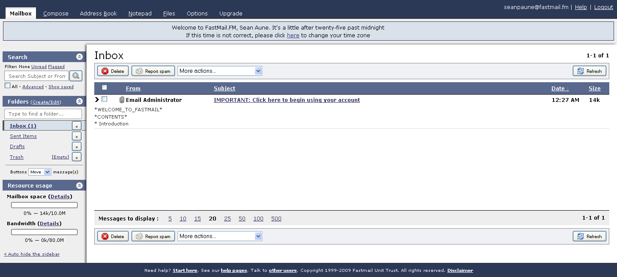Select the Upgrade tab
This screenshot has height=277, width=617.
click(231, 13)
